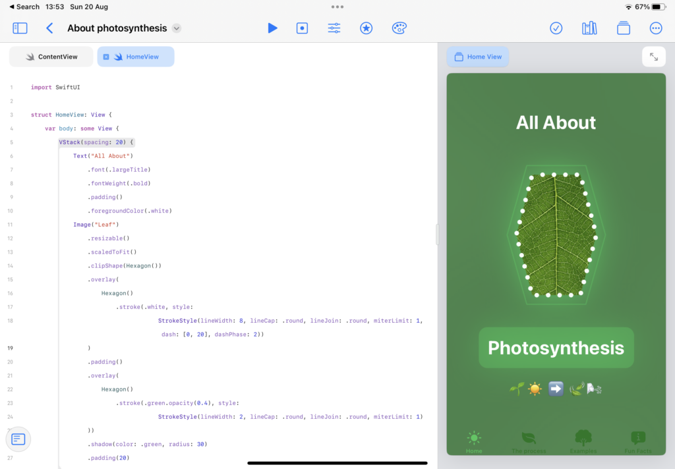Close the HomeView tab with its x
Screen dimensions: 675x469
(x=106, y=57)
